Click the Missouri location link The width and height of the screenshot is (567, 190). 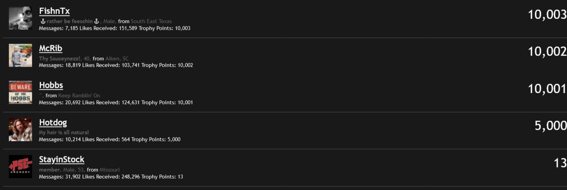(x=110, y=170)
